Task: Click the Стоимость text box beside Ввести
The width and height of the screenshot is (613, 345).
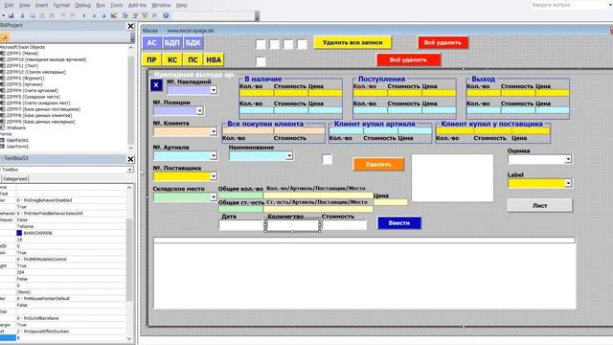Action: point(345,225)
